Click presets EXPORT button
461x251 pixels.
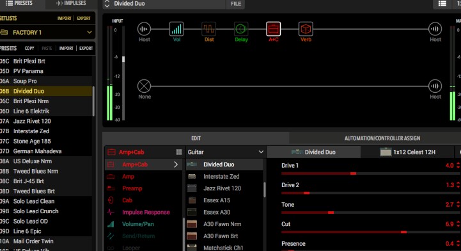[x=86, y=48]
